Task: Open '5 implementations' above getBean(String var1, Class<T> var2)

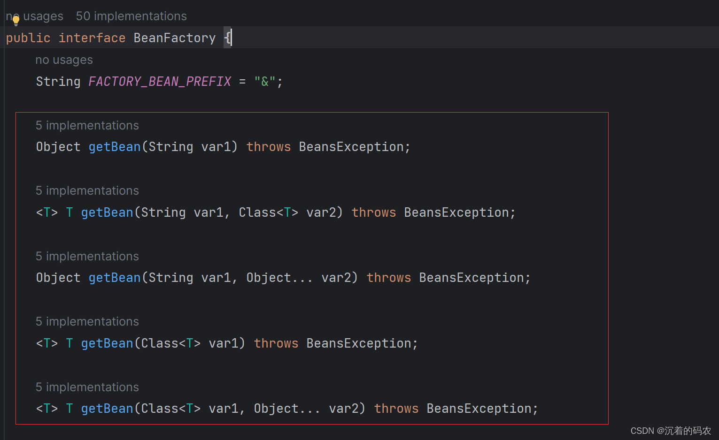Action: click(87, 190)
